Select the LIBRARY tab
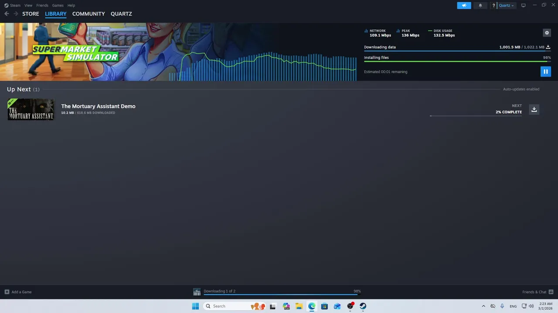 tap(56, 13)
